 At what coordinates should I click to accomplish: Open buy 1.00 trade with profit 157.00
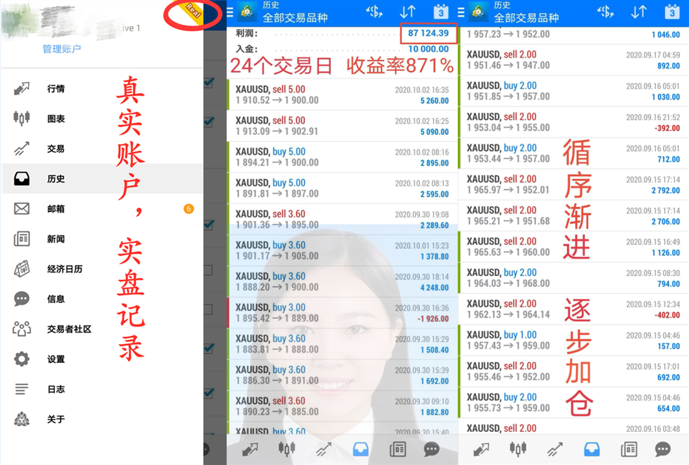coord(573,340)
